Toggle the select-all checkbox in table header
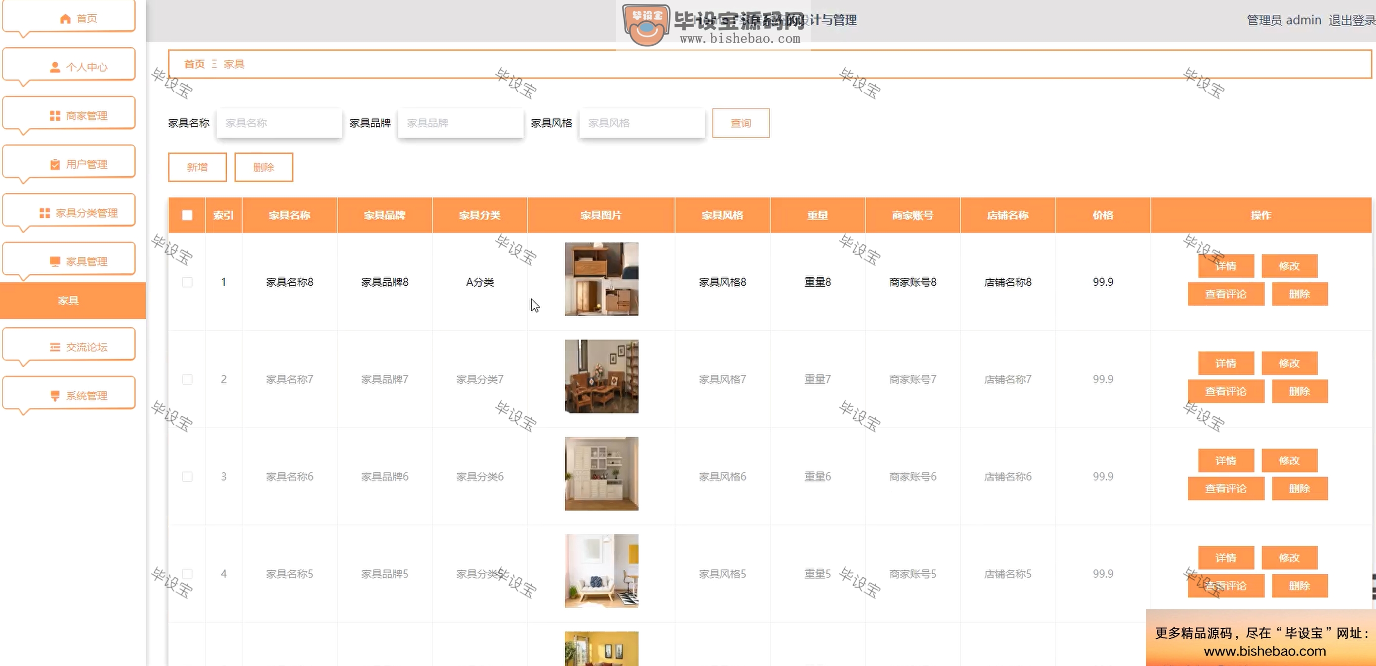This screenshot has height=666, width=1376. [x=187, y=215]
